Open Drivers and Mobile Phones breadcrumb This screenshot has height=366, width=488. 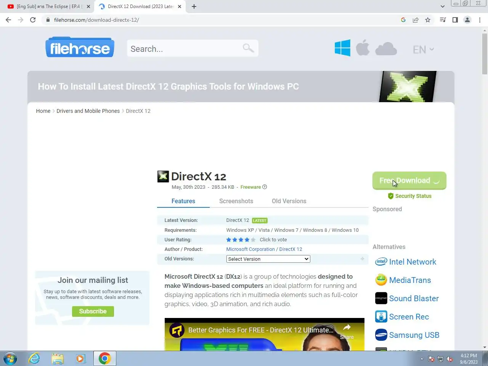tap(88, 111)
